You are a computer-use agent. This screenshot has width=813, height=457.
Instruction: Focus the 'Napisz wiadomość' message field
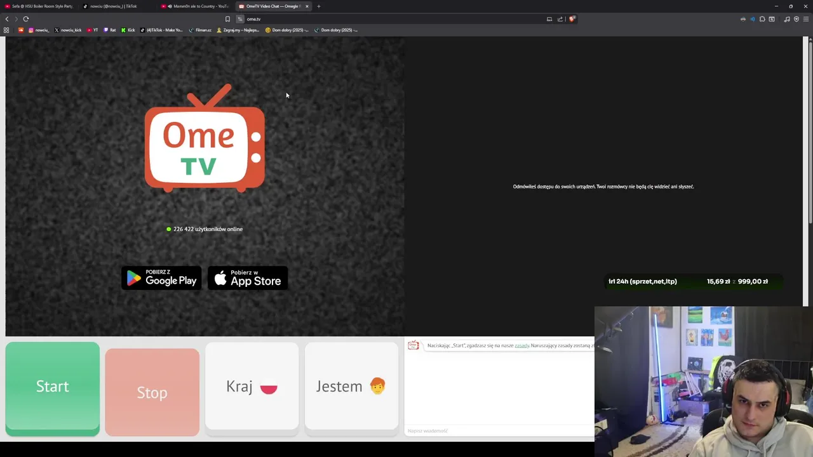tap(499, 431)
